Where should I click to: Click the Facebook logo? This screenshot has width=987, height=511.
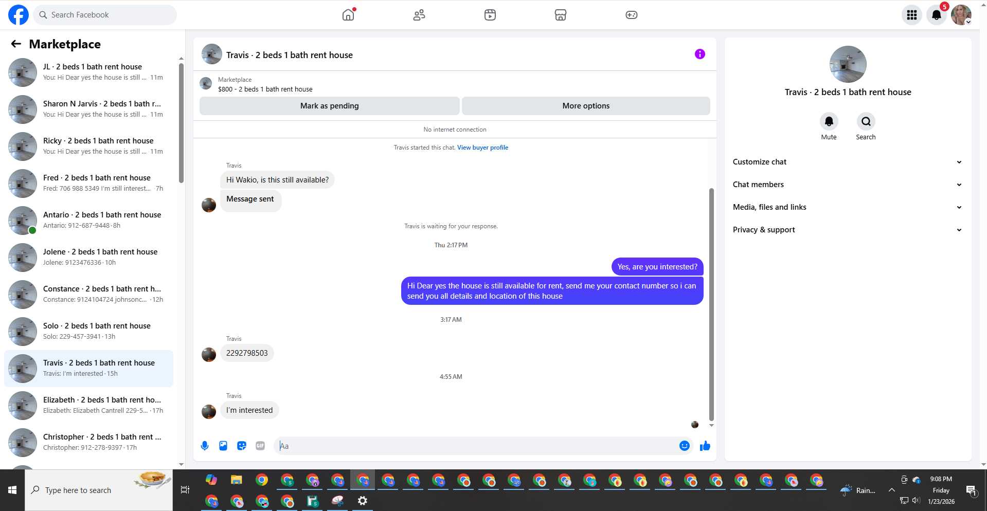coord(19,15)
